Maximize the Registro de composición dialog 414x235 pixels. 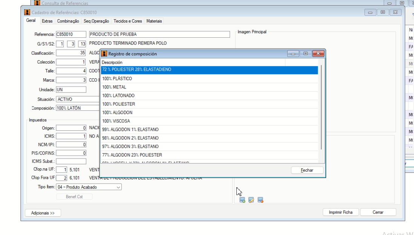305,53
